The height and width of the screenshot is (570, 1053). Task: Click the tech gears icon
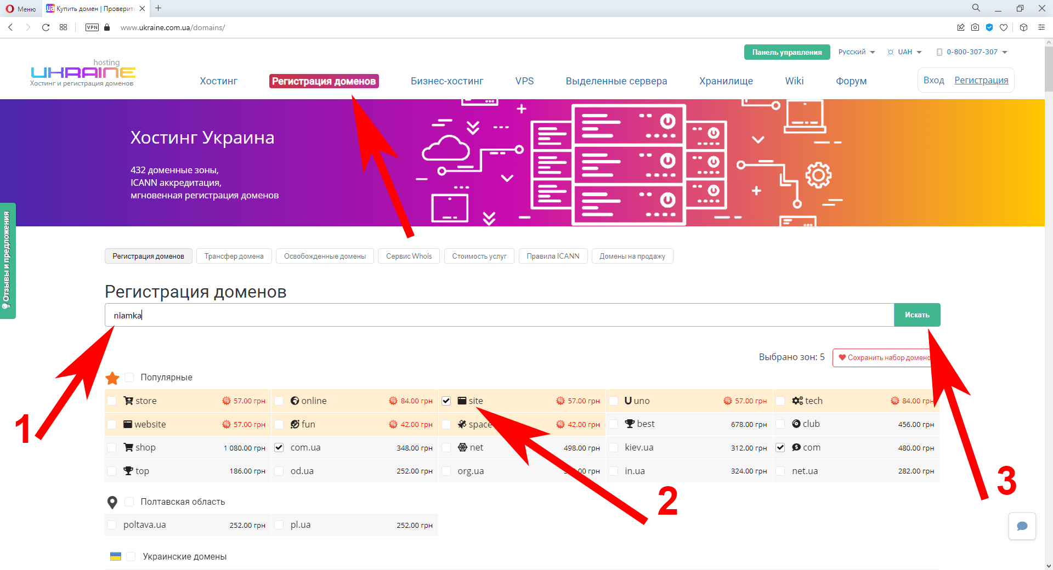pyautogui.click(x=797, y=401)
